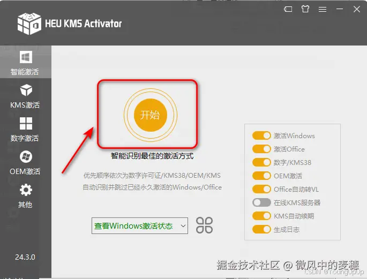Click the HEU KMS Activator title text
This screenshot has width=367, height=279.
[84, 24]
